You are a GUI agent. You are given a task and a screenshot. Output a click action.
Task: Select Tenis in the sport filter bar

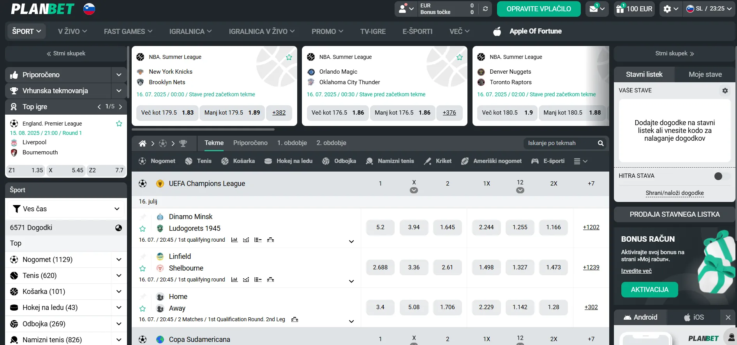pyautogui.click(x=198, y=161)
